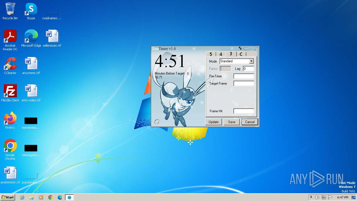Click the Frame Hit input field
The image size is (357, 201).
point(244,111)
